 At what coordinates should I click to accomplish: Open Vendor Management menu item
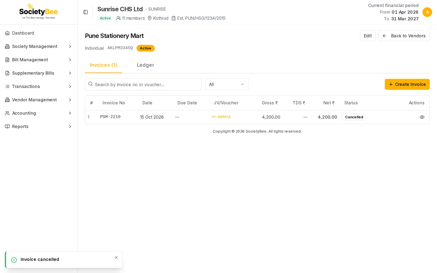(39, 100)
